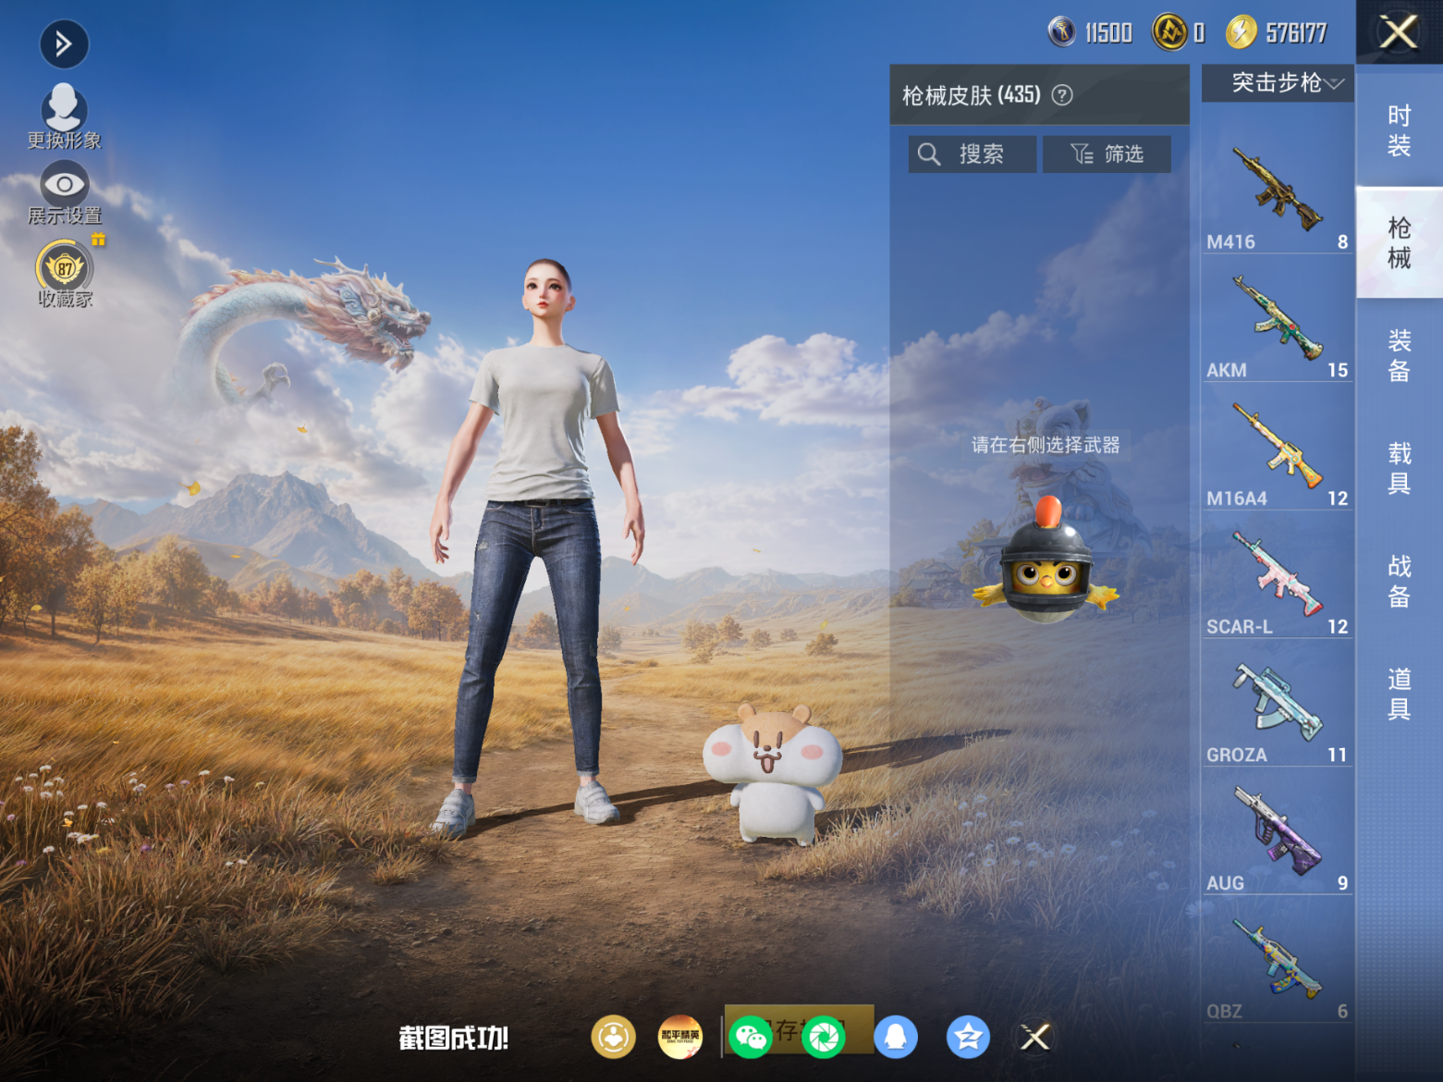The height and width of the screenshot is (1082, 1443).
Task: Switch to the 道具 tab
Action: pos(1400,694)
